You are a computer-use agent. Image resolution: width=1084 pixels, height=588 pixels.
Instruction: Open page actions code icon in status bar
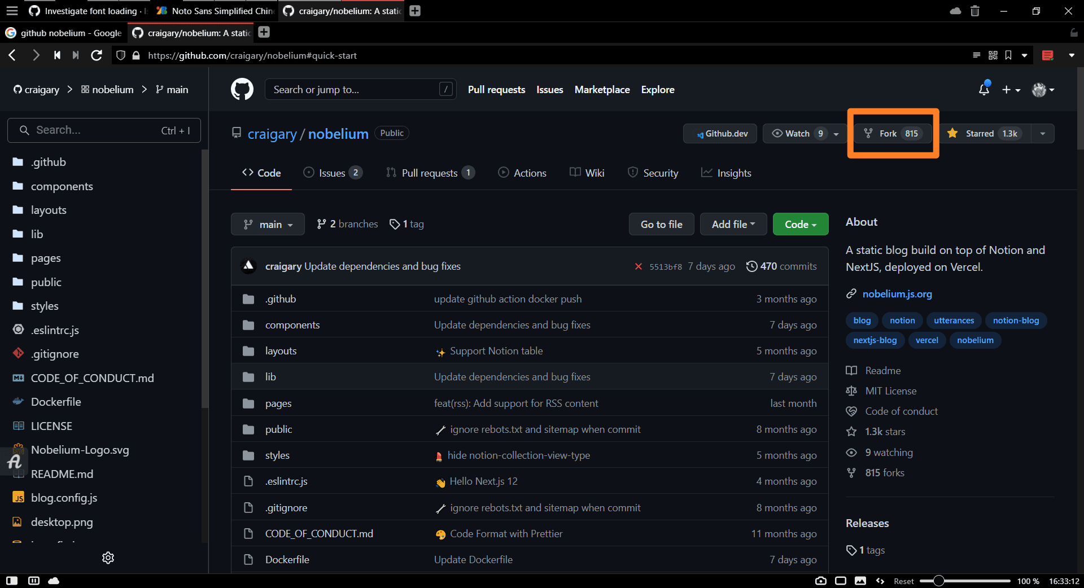[880, 581]
